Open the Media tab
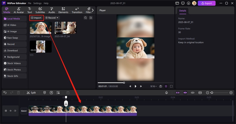 click(x=7, y=10)
